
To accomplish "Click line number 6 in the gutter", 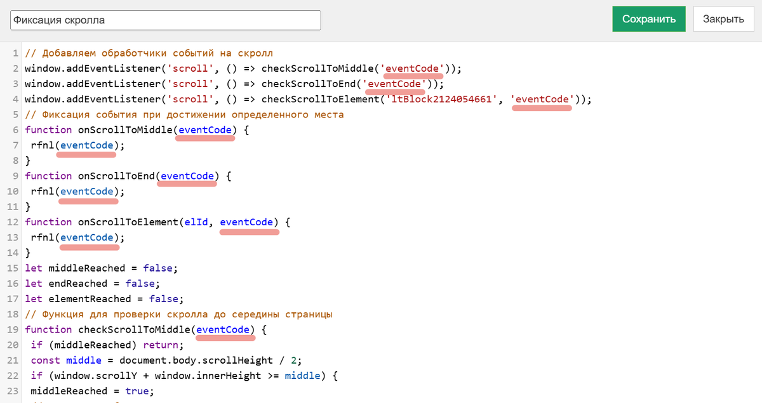I will [15, 129].
